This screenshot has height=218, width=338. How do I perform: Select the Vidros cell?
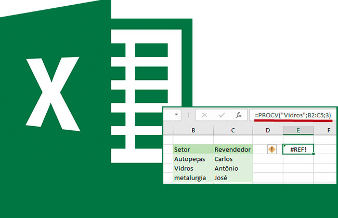point(193,168)
